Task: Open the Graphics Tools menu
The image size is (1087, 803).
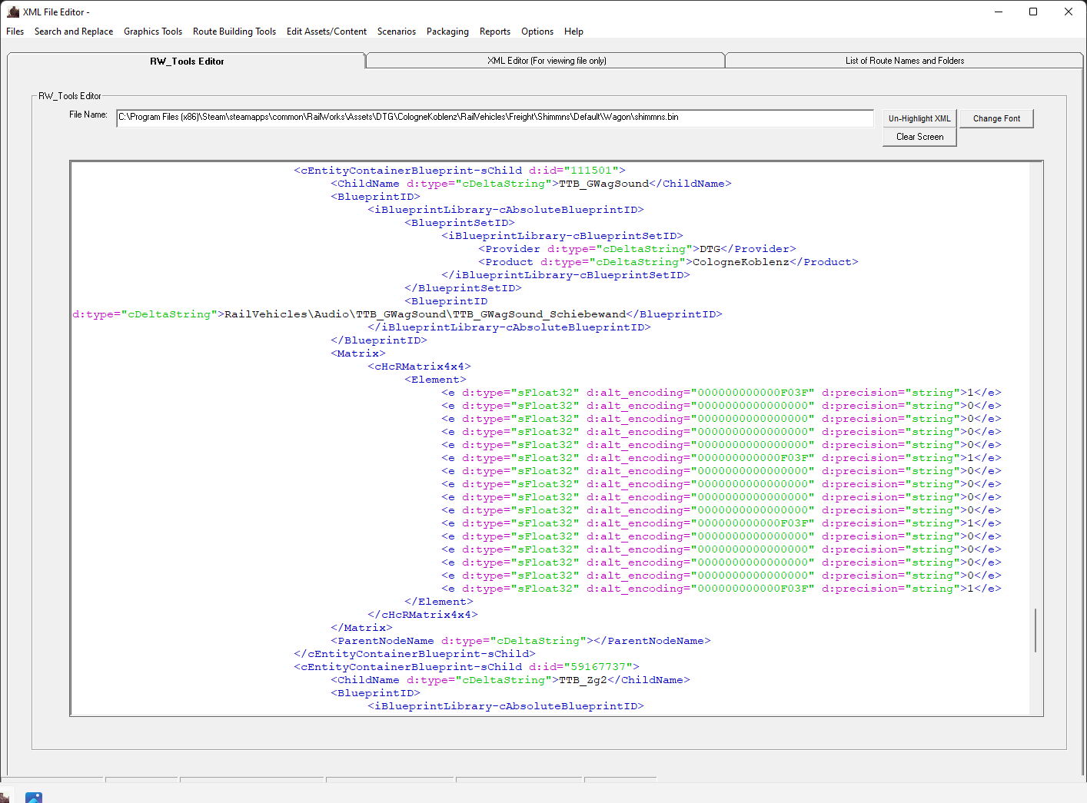Action: click(x=153, y=32)
